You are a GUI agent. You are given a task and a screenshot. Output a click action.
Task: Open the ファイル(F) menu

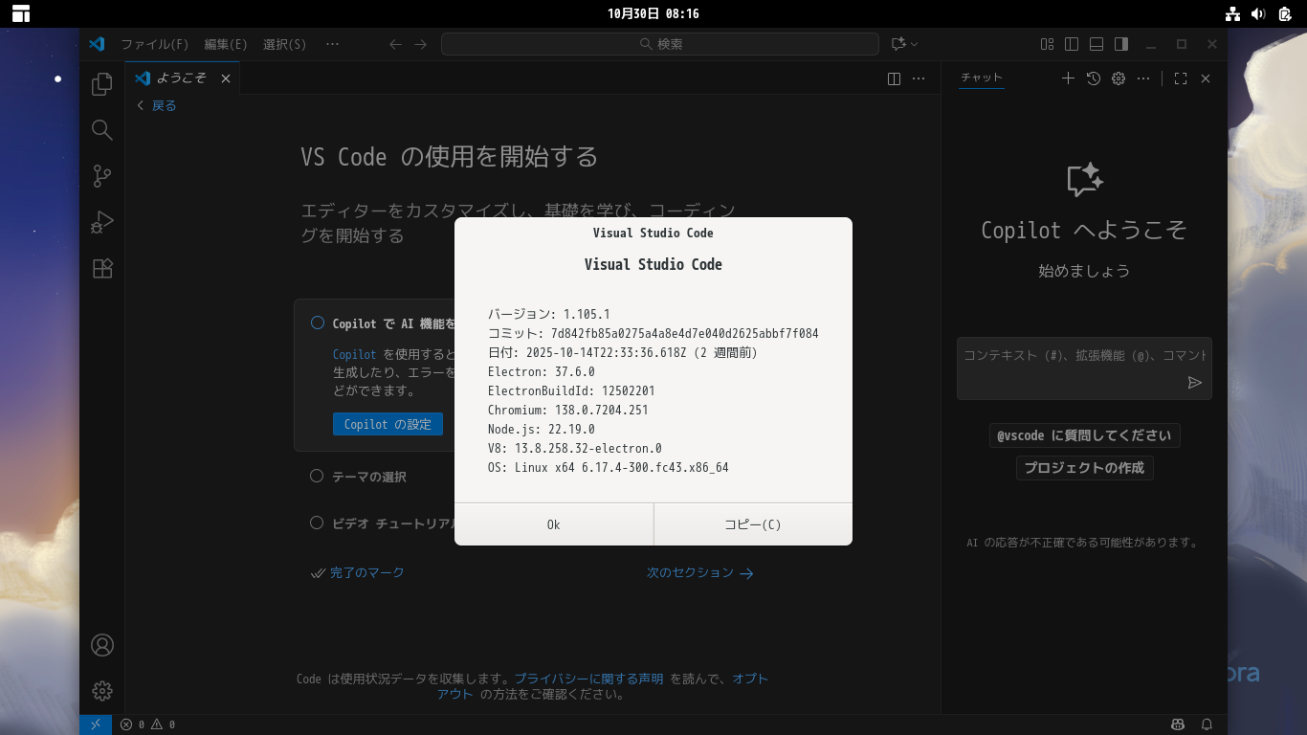pos(155,44)
